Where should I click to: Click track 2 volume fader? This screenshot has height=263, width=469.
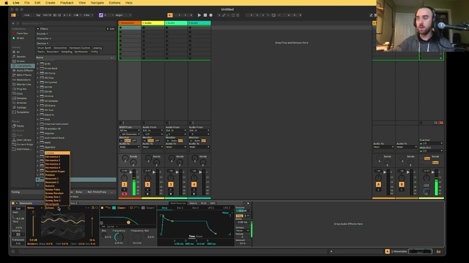coord(154,172)
